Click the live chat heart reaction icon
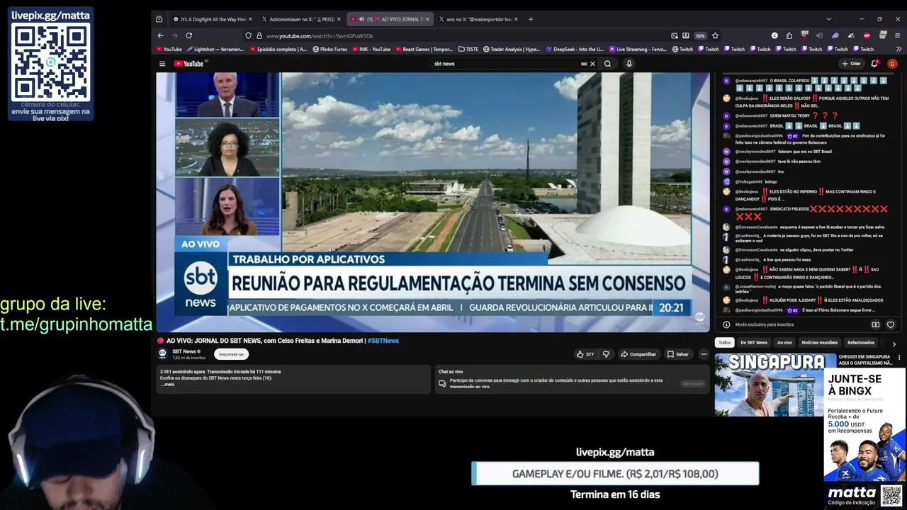The height and width of the screenshot is (510, 907). (x=891, y=325)
